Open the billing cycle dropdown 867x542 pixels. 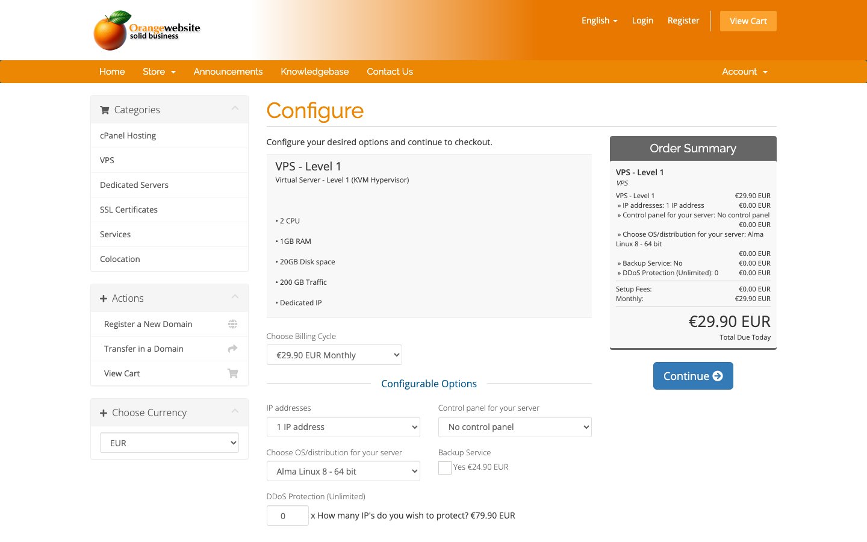(x=334, y=355)
